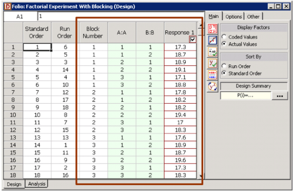The width and height of the screenshot is (297, 192).
Task: Click the folio D icon in title bar
Action: (x=7, y=6)
